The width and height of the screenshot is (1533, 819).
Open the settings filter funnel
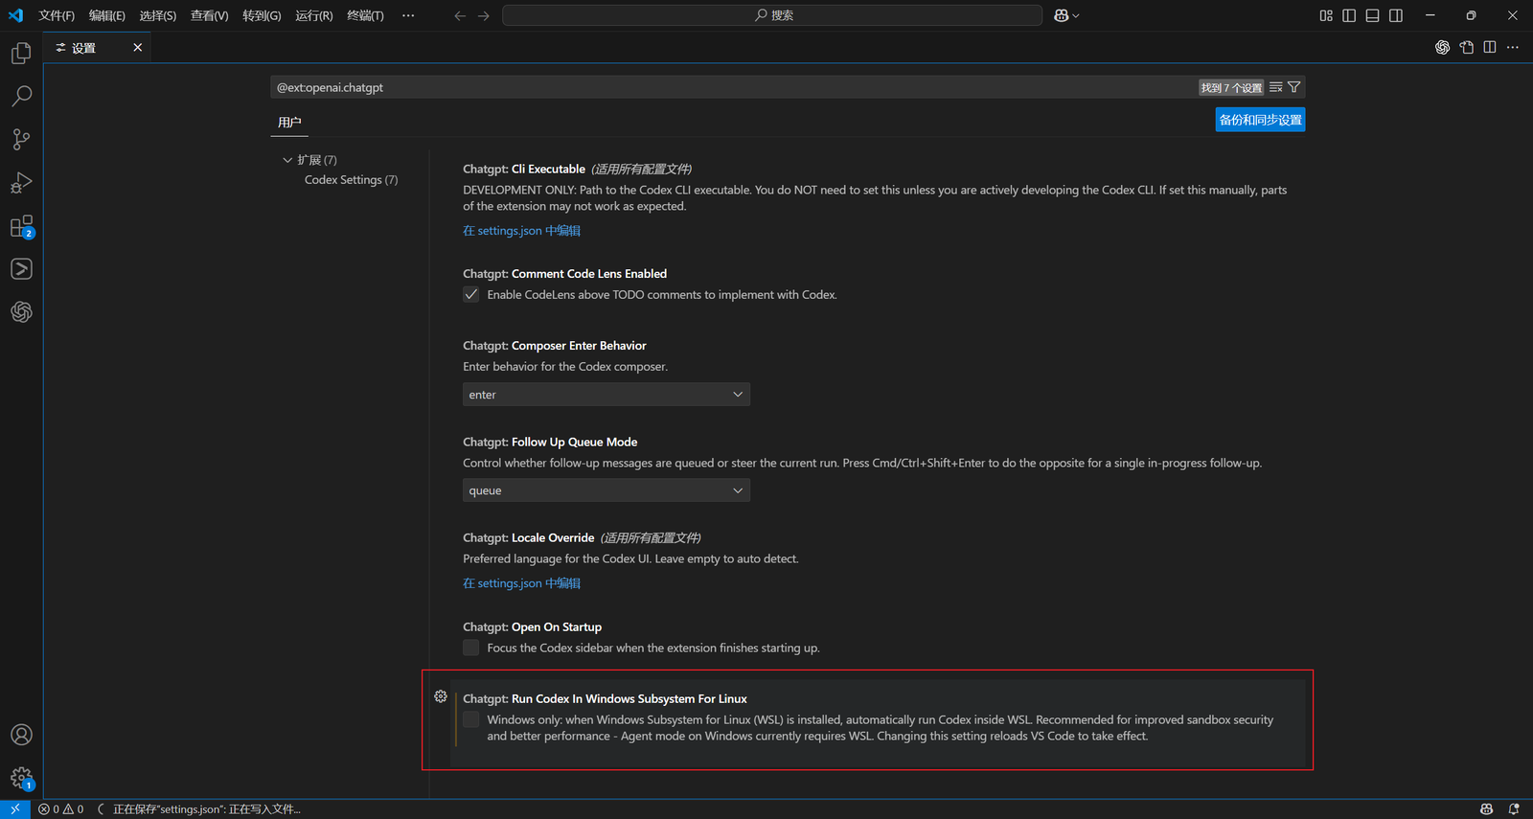(1294, 87)
